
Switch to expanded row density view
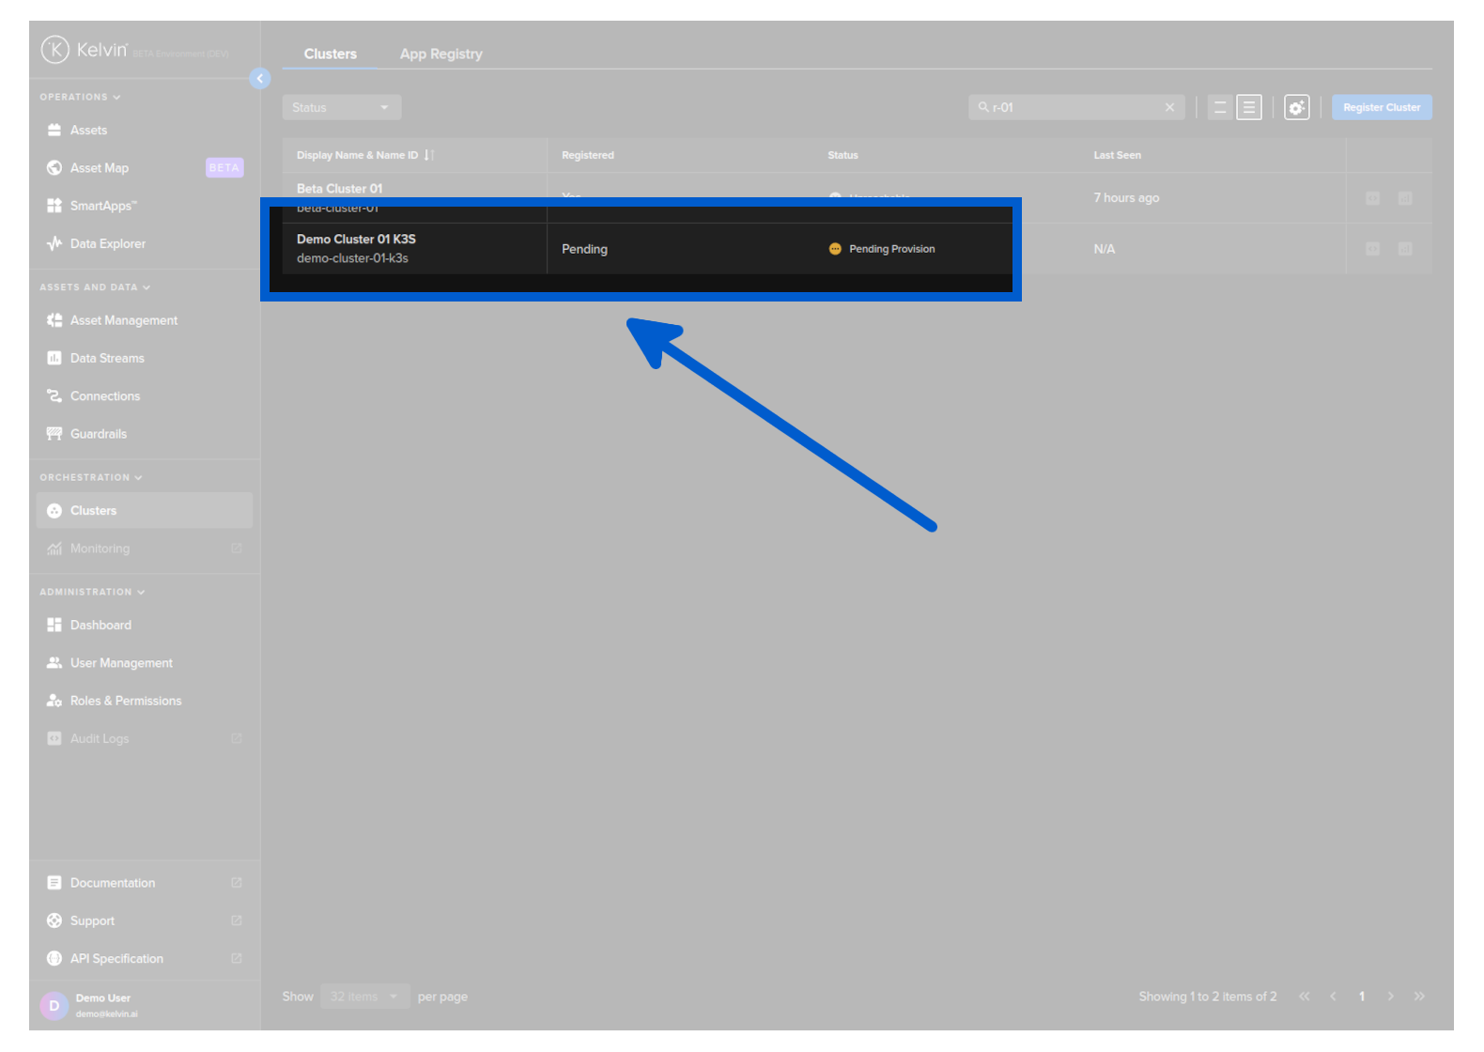pos(1248,108)
